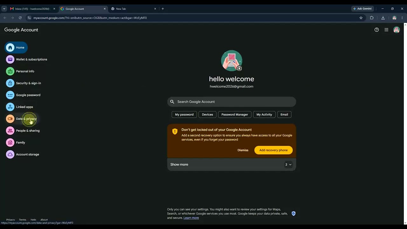
Task: Open the tab search dropdown
Action: click(x=4, y=9)
